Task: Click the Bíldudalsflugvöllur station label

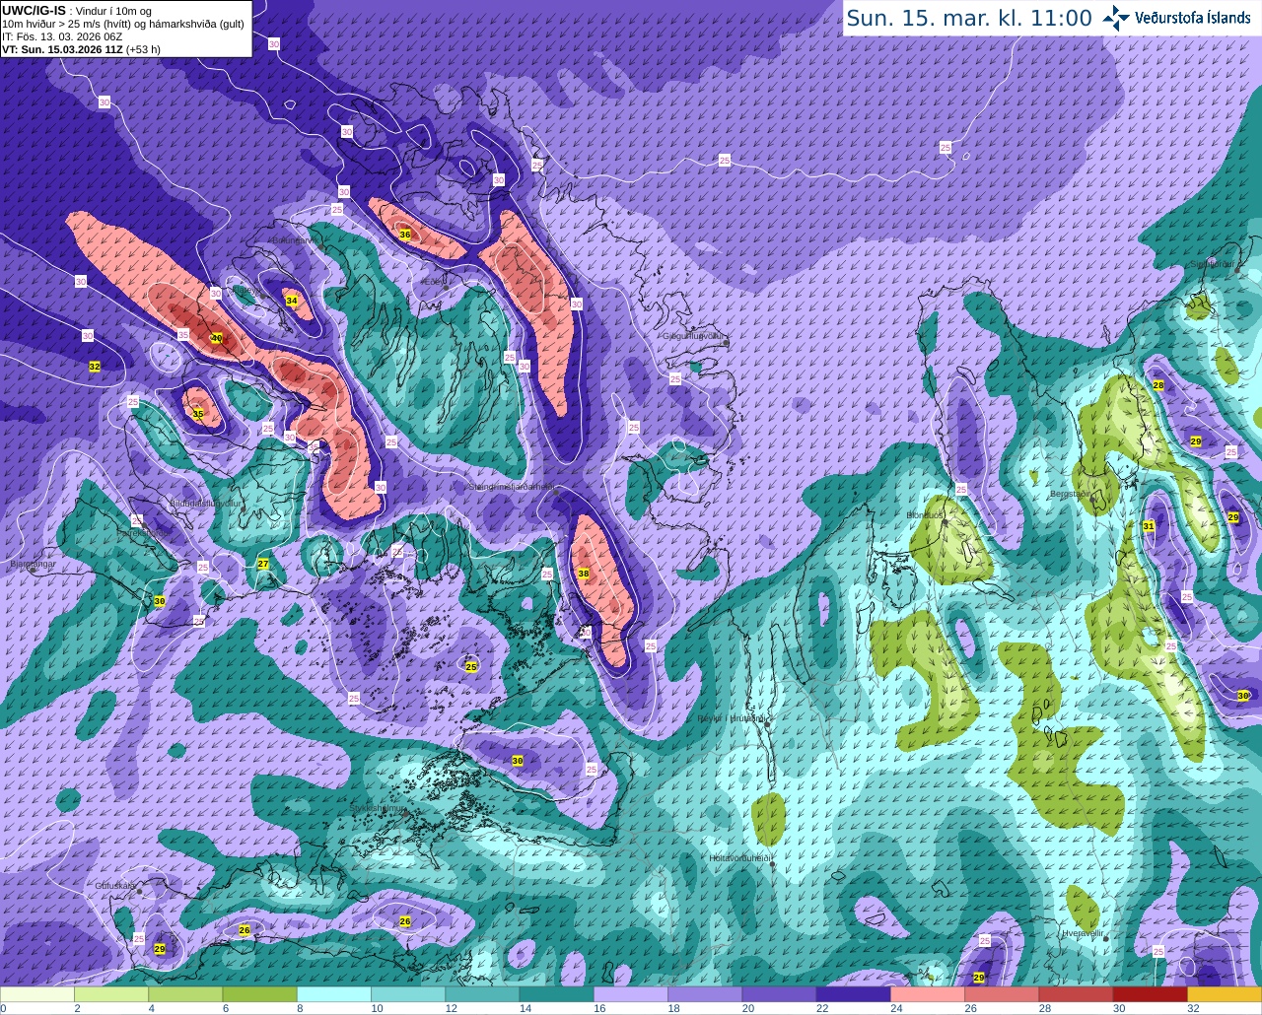Action: 206,503
